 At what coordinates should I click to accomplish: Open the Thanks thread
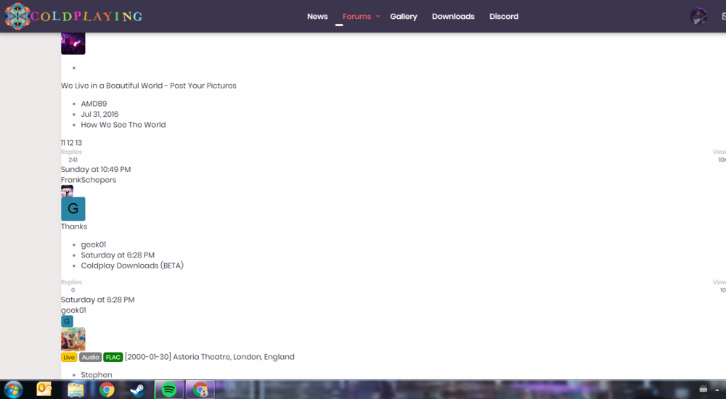click(x=74, y=226)
